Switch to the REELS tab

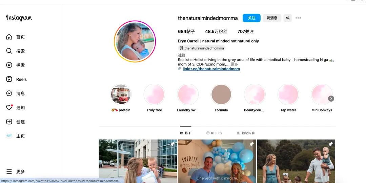tap(214, 133)
